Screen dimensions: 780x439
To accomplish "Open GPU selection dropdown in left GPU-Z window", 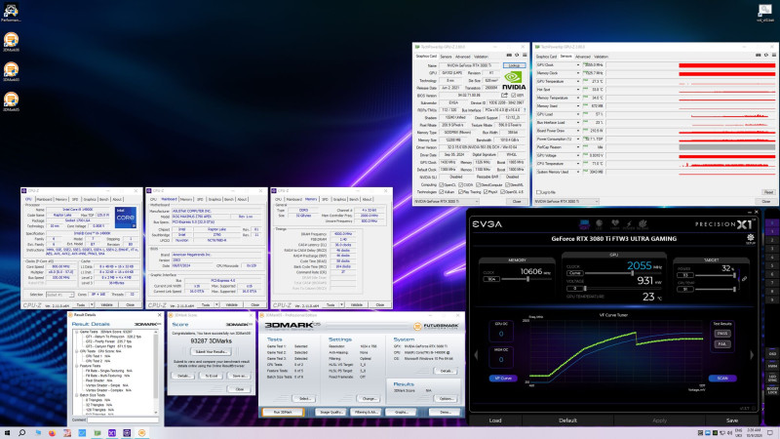I will point(447,202).
